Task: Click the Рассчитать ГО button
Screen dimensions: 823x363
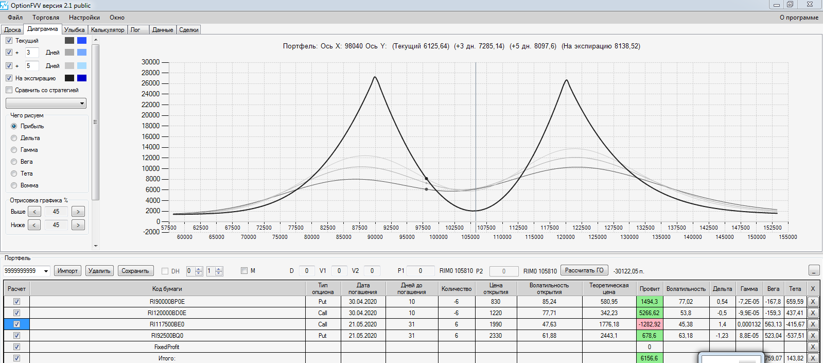Action: 584,270
